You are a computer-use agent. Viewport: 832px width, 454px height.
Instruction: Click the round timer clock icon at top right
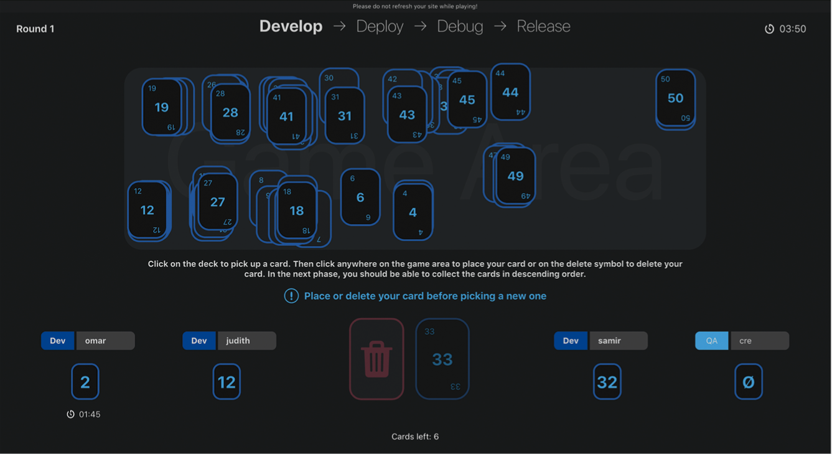click(769, 29)
